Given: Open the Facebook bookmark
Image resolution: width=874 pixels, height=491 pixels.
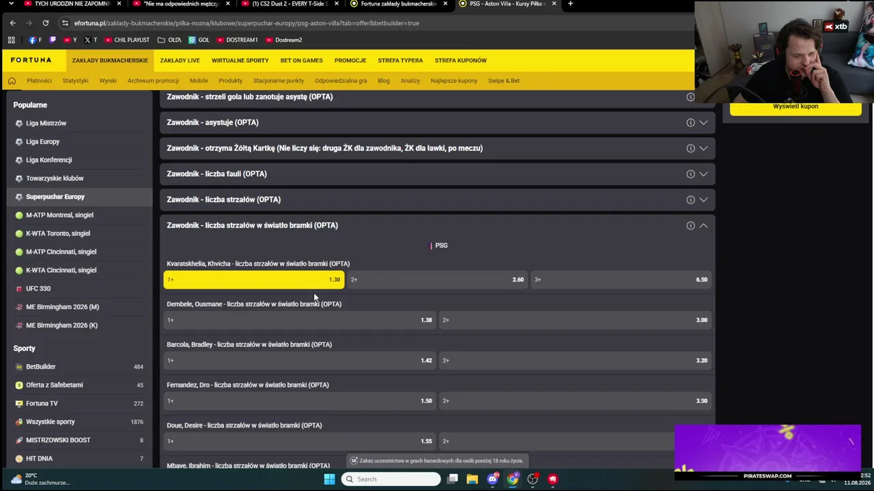Looking at the screenshot, I should (35, 40).
